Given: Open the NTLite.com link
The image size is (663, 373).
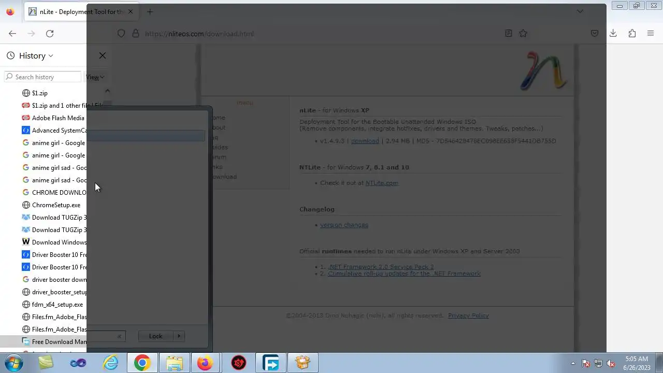Looking at the screenshot, I should [382, 183].
